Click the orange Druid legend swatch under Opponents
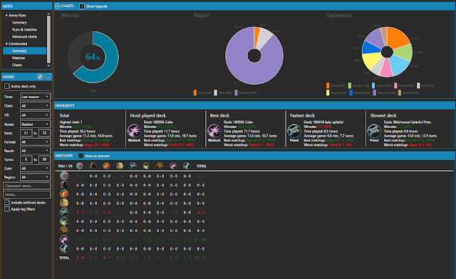 [x=328, y=85]
